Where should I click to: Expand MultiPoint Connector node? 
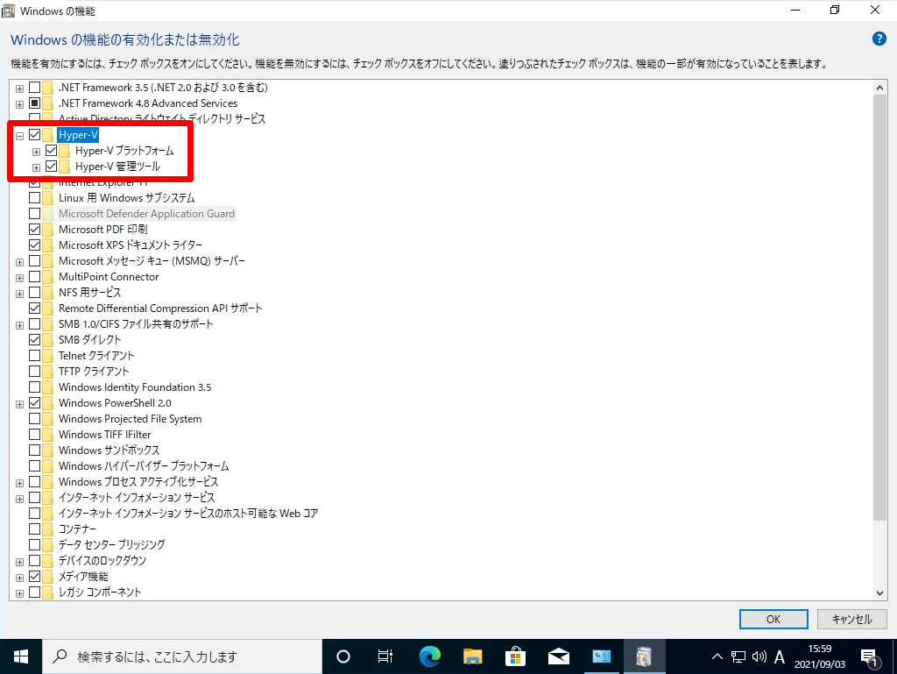(x=19, y=278)
